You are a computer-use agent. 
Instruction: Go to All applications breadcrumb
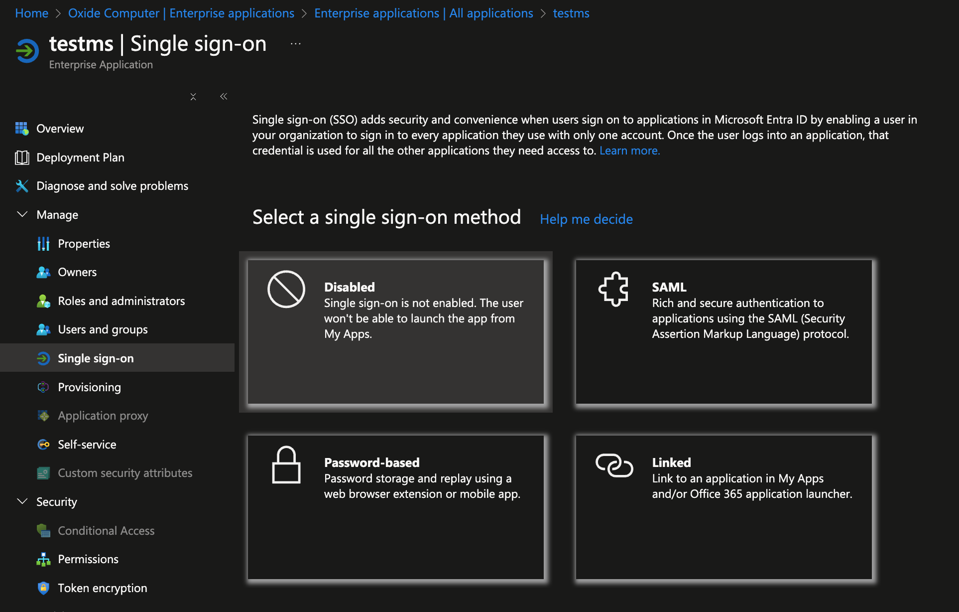pos(424,13)
